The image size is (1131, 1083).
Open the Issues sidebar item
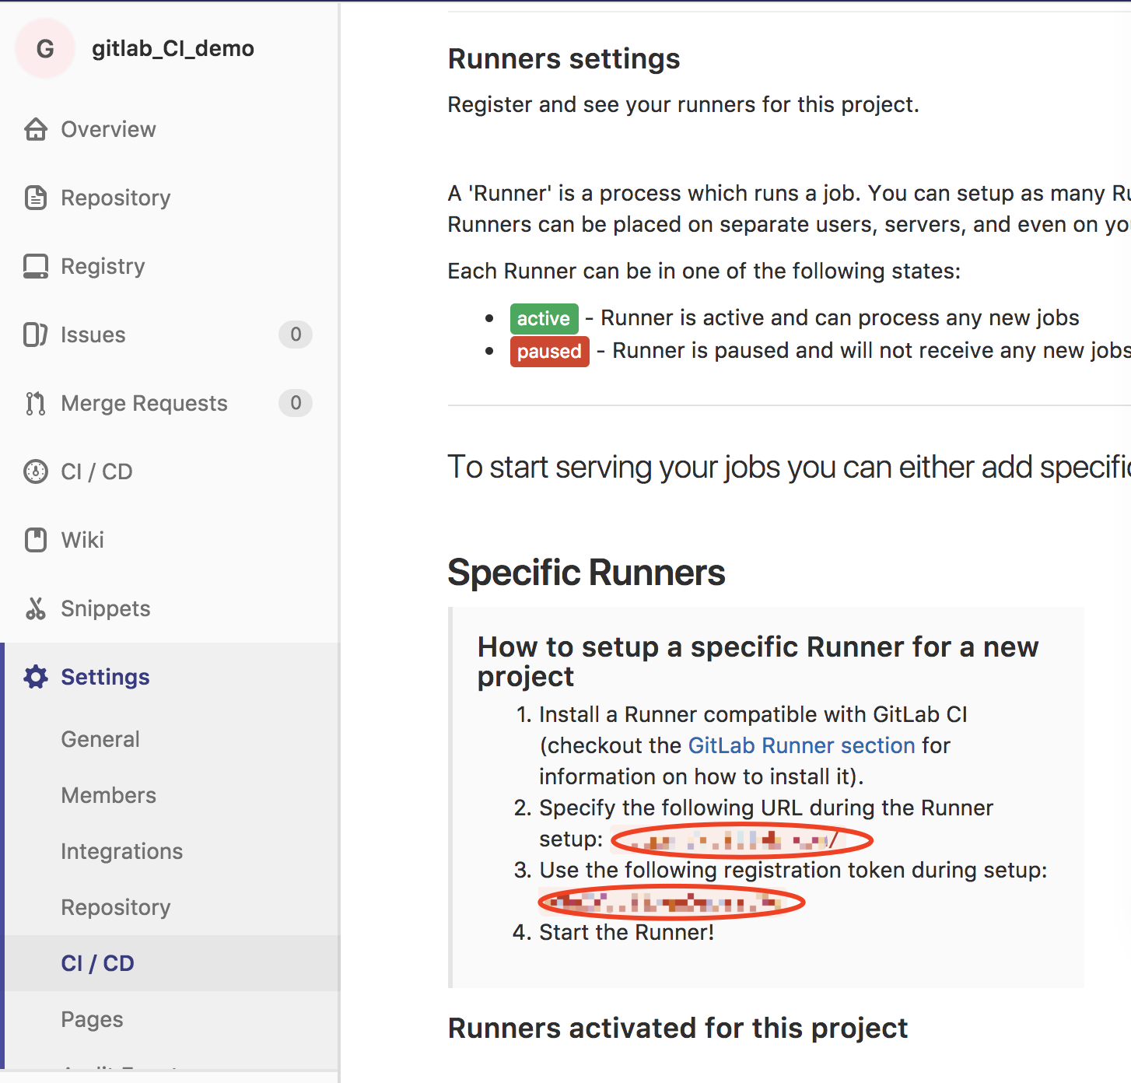point(93,335)
